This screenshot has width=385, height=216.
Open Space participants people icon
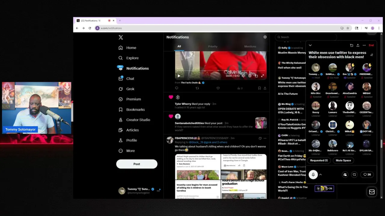(345, 175)
